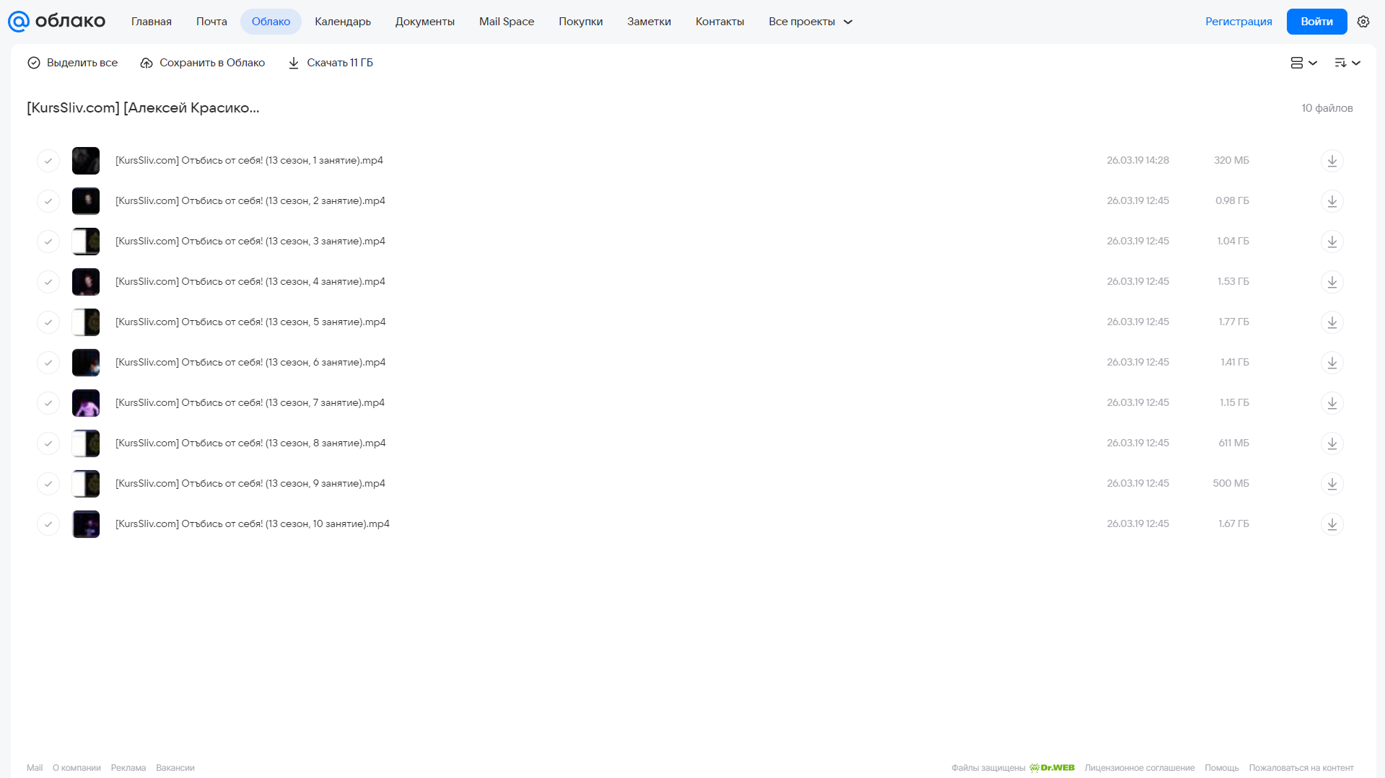Screen dimensions: 1385x778
Task: Check the 8 занятие file checkbox
Action: 48,443
